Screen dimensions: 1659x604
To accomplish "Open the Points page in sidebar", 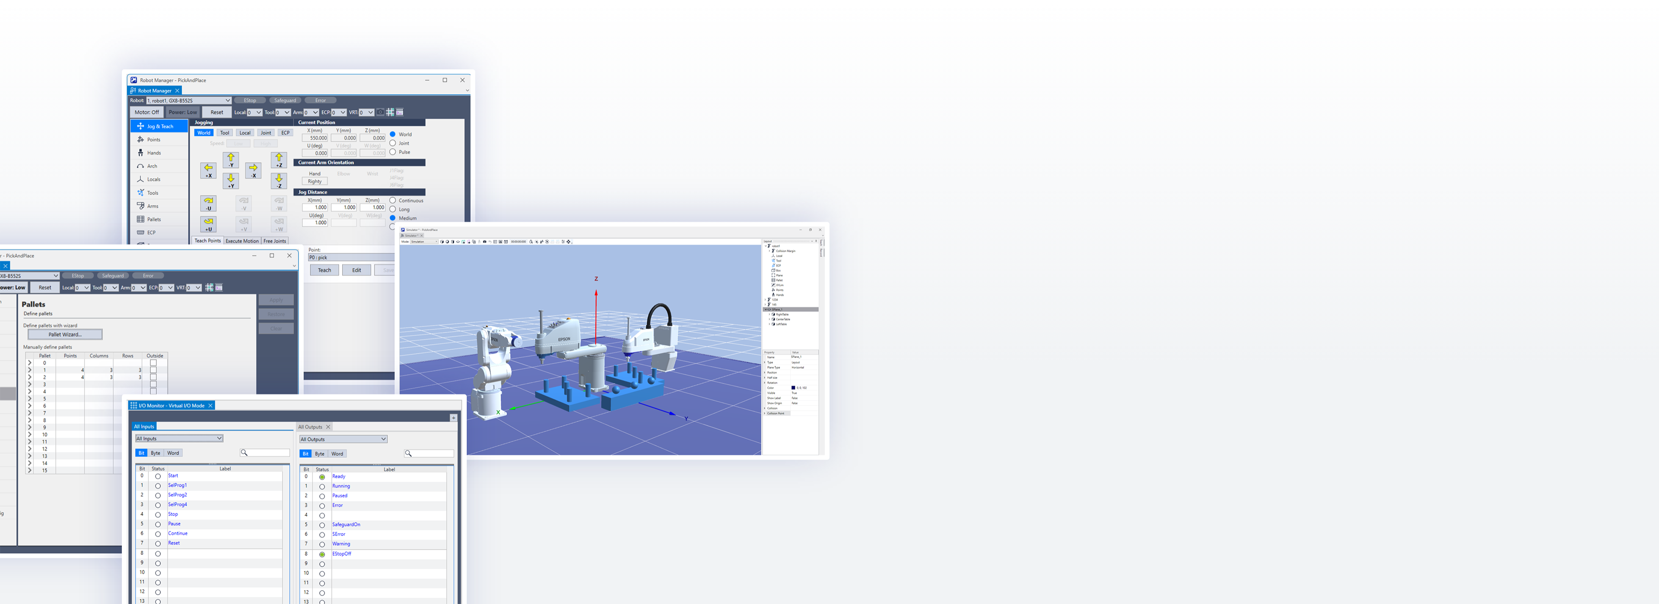I will tap(153, 140).
